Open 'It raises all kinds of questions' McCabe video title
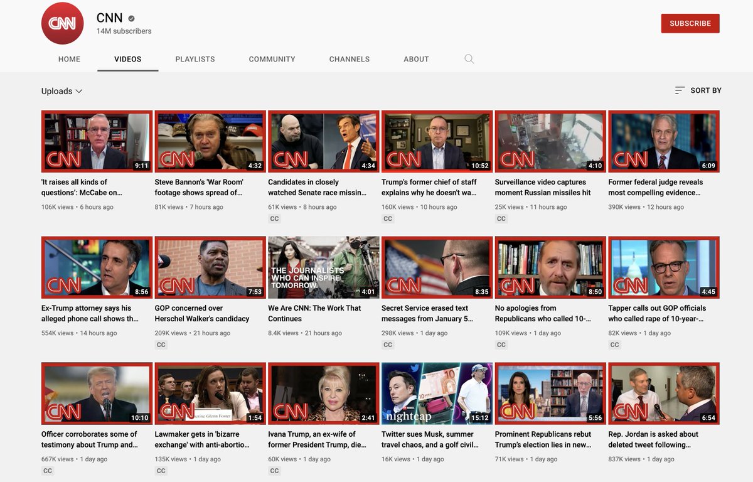The width and height of the screenshot is (753, 482). pos(82,187)
